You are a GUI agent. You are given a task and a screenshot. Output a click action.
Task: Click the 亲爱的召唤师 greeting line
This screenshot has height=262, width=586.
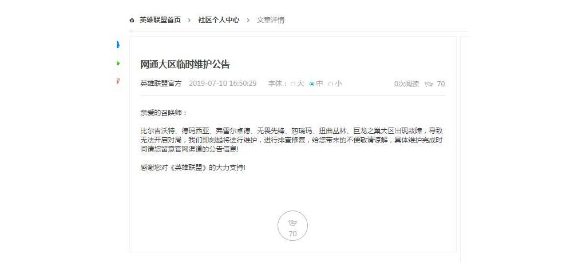pyautogui.click(x=163, y=113)
